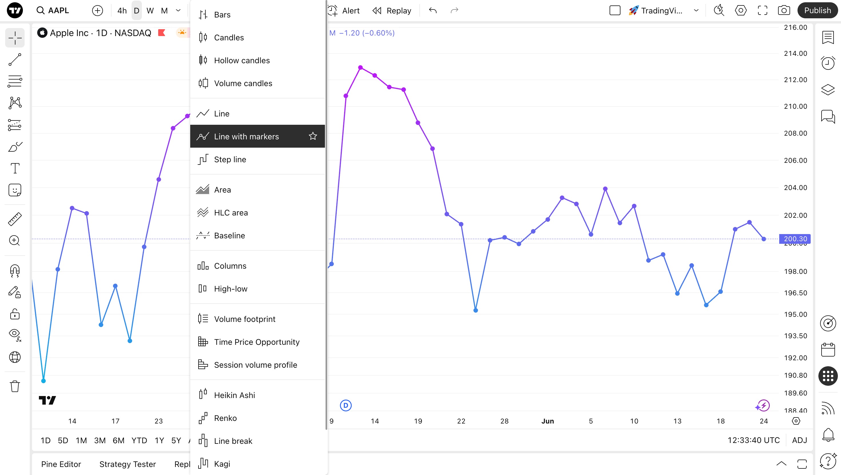Expand the timeframe interval dropdown chevron

[178, 11]
